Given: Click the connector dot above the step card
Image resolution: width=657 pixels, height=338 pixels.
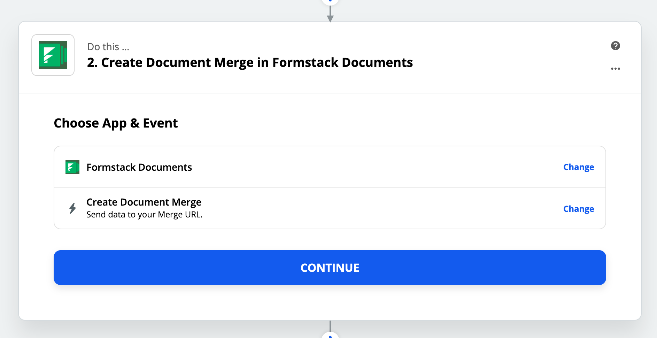Looking at the screenshot, I should (330, 2).
